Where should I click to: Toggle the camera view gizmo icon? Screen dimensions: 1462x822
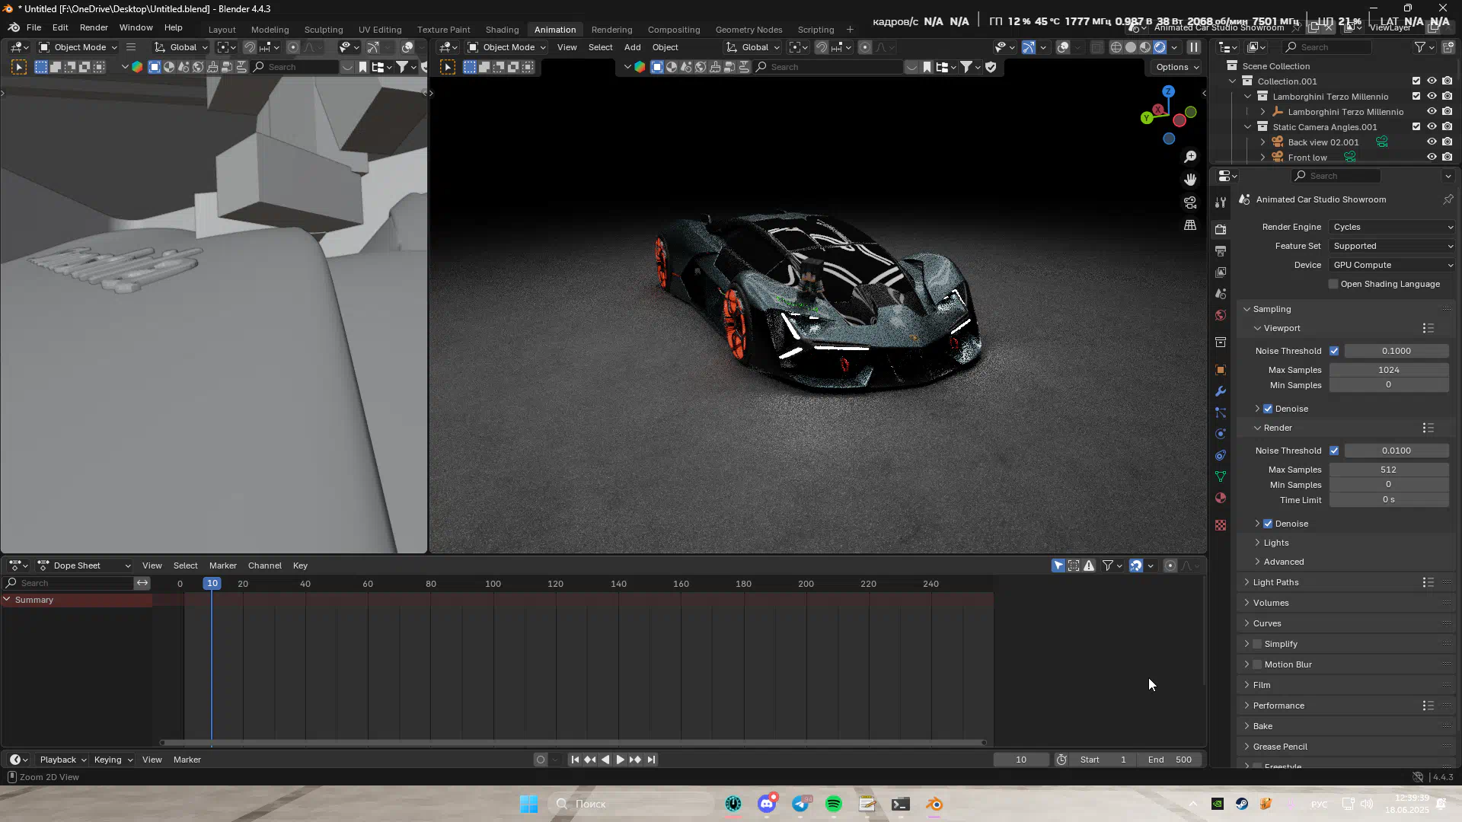click(1190, 202)
